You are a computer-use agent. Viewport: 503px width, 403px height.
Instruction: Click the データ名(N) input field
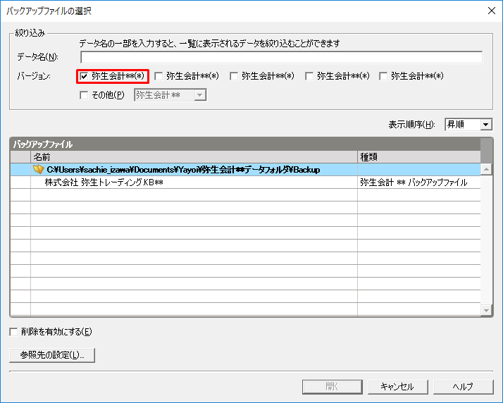(281, 58)
